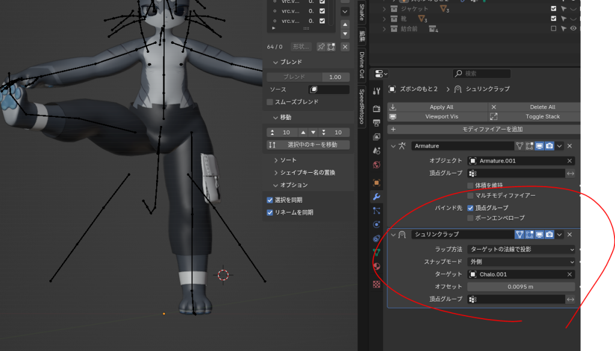Switch to the Divine Cut sidebar tab
The width and height of the screenshot is (615, 351).
click(362, 65)
